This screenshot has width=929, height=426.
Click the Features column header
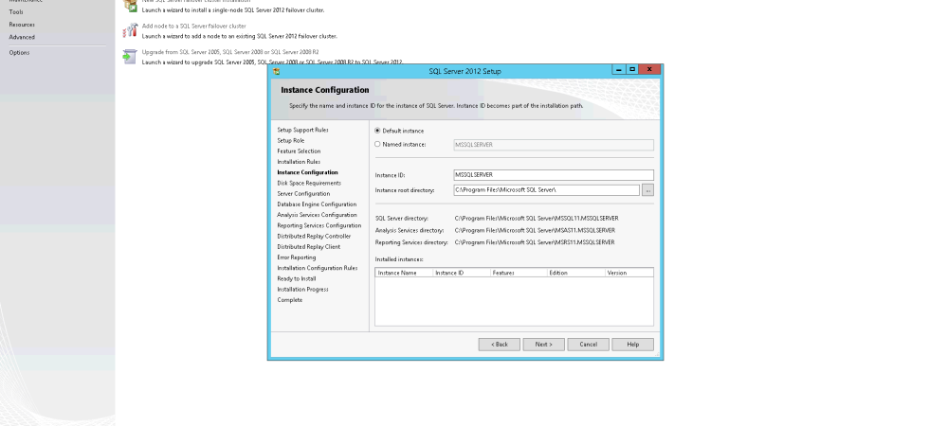[519, 273]
